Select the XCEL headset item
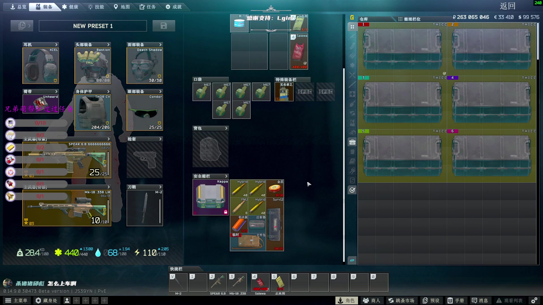The image size is (543, 305). coord(41,66)
